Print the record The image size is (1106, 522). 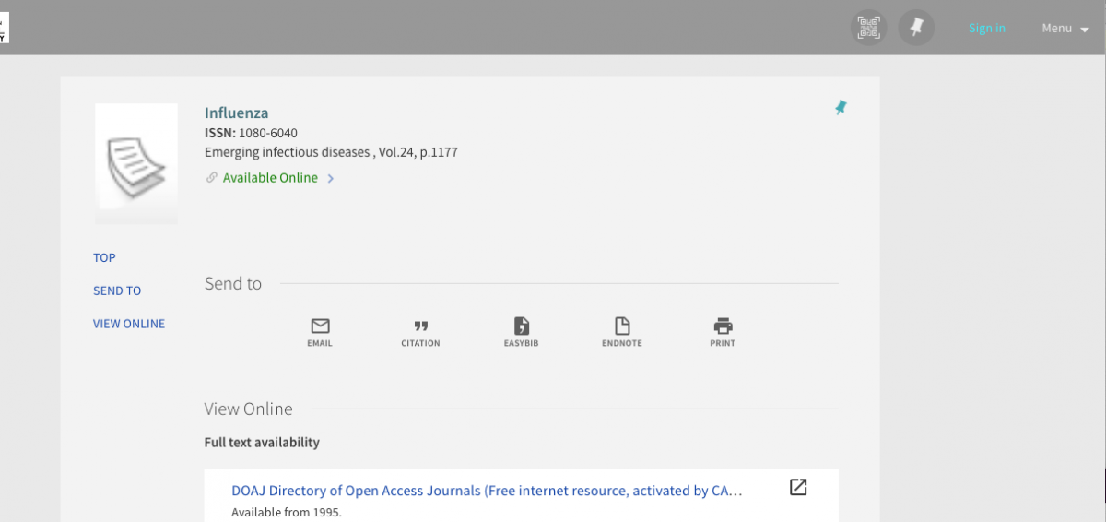tap(723, 332)
